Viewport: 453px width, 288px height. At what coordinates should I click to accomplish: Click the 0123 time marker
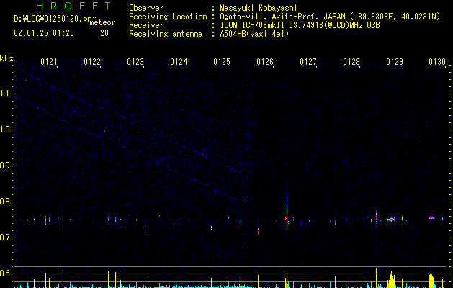pyautogui.click(x=135, y=62)
